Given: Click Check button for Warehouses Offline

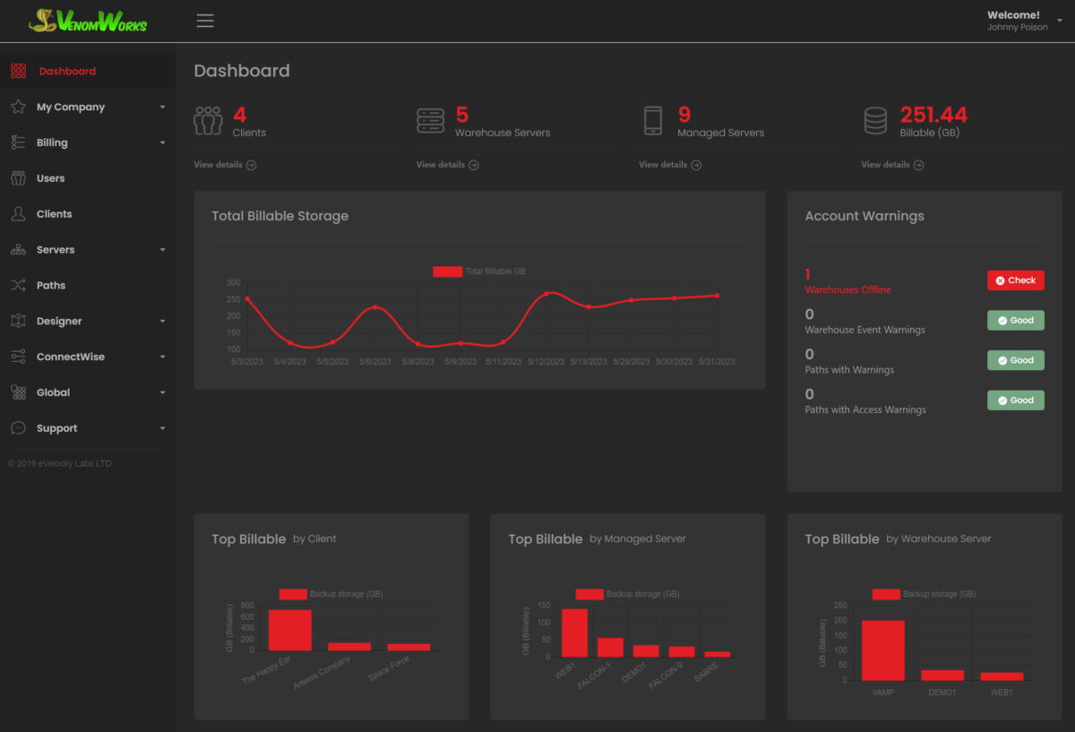Looking at the screenshot, I should tap(1015, 280).
